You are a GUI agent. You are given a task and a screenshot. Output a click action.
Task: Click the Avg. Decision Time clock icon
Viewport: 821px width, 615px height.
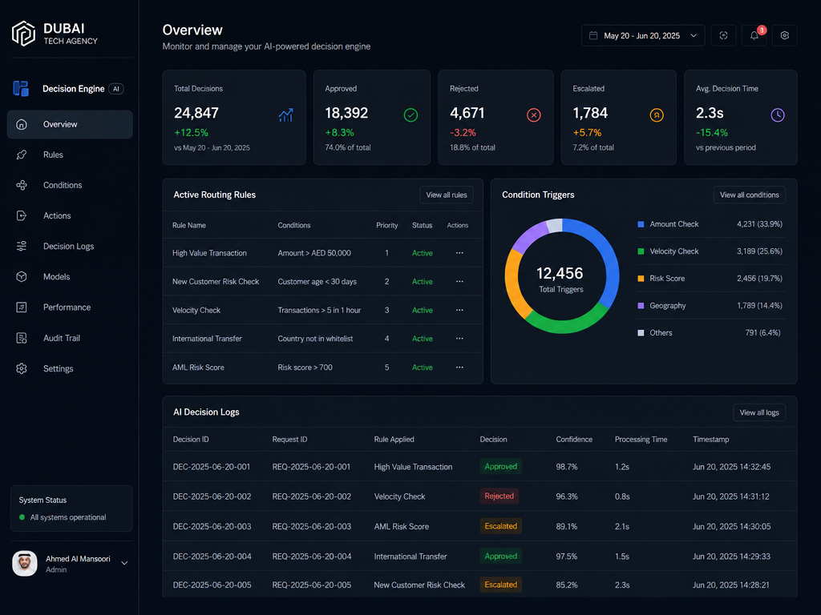(x=778, y=115)
